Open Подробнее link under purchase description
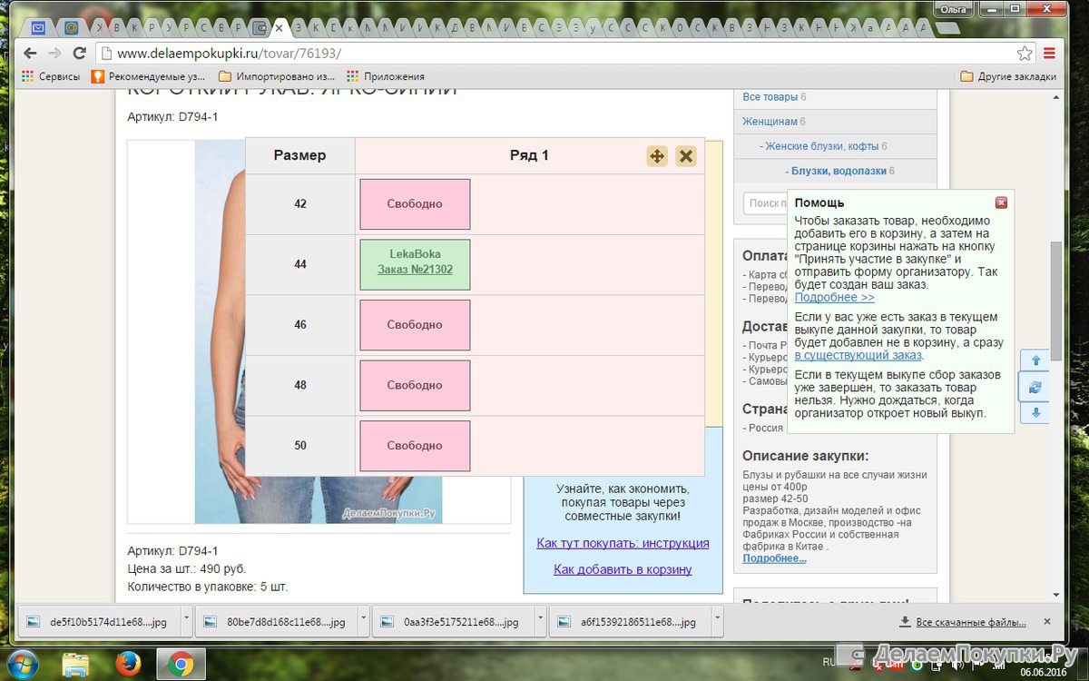This screenshot has height=681, width=1089. click(x=774, y=558)
